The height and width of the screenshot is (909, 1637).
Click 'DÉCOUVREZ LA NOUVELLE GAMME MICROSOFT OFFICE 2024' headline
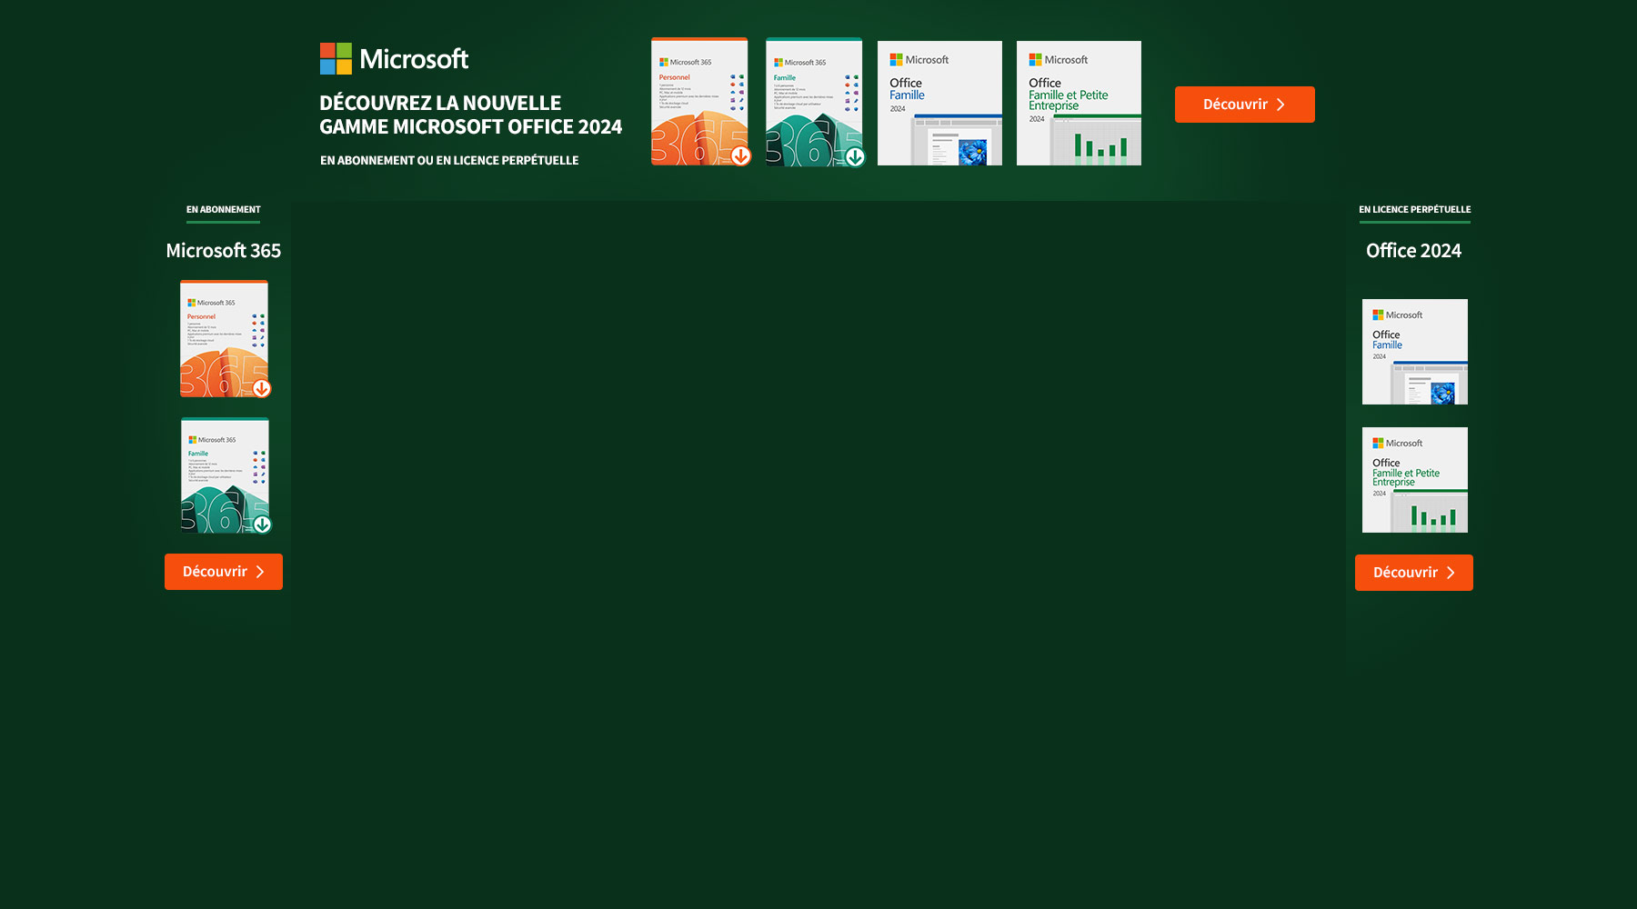(471, 115)
